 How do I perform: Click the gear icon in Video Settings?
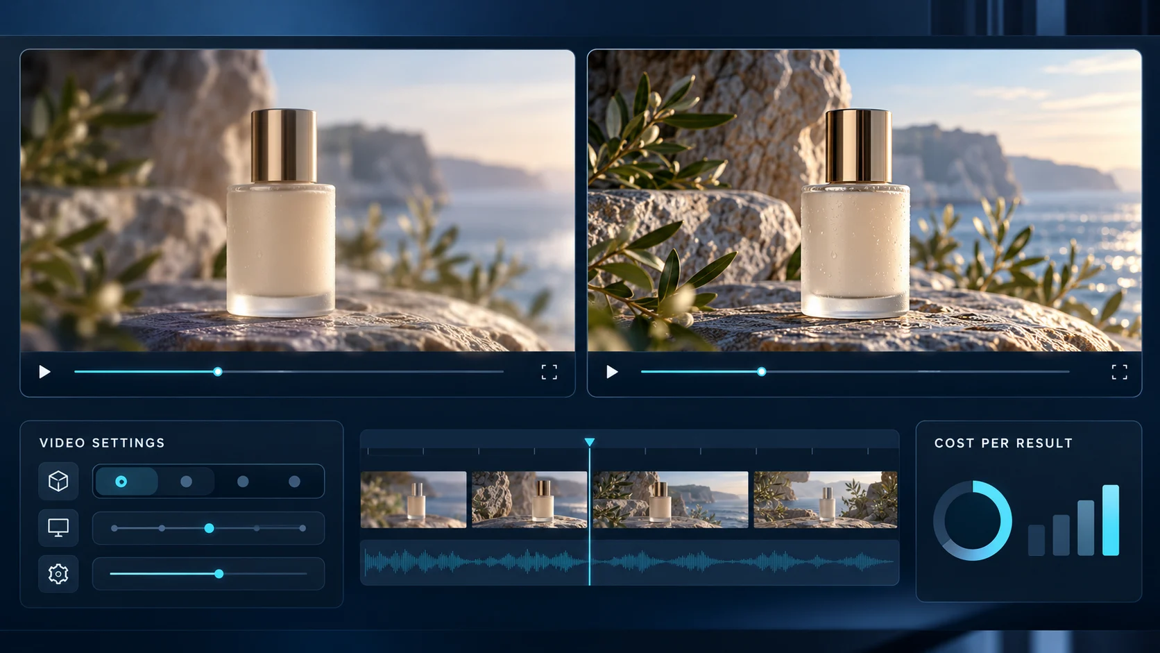(x=58, y=574)
